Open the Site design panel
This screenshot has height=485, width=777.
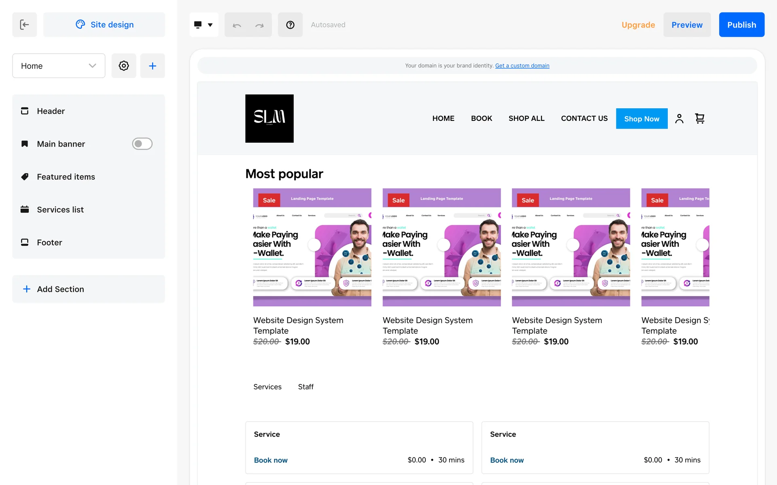(104, 25)
